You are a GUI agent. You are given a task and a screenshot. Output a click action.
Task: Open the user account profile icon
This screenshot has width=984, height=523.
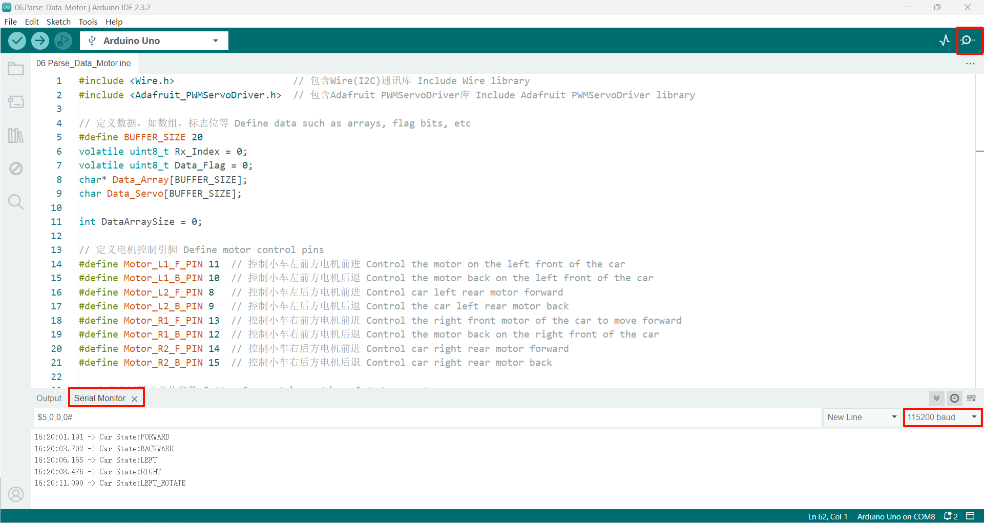[x=16, y=494]
